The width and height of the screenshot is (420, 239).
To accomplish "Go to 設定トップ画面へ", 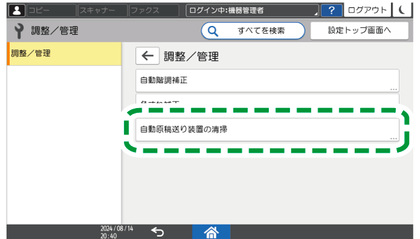I will (x=360, y=31).
